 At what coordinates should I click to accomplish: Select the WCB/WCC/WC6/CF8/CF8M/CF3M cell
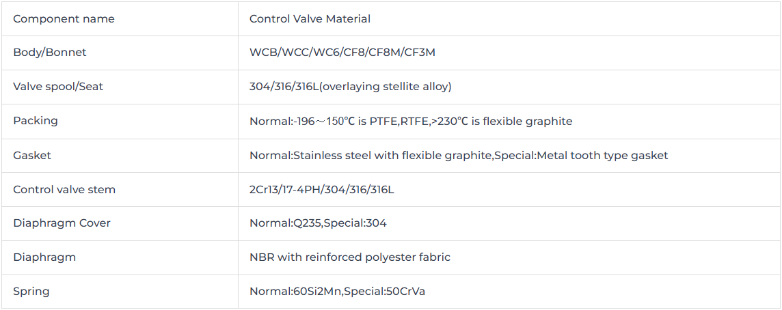pos(510,53)
